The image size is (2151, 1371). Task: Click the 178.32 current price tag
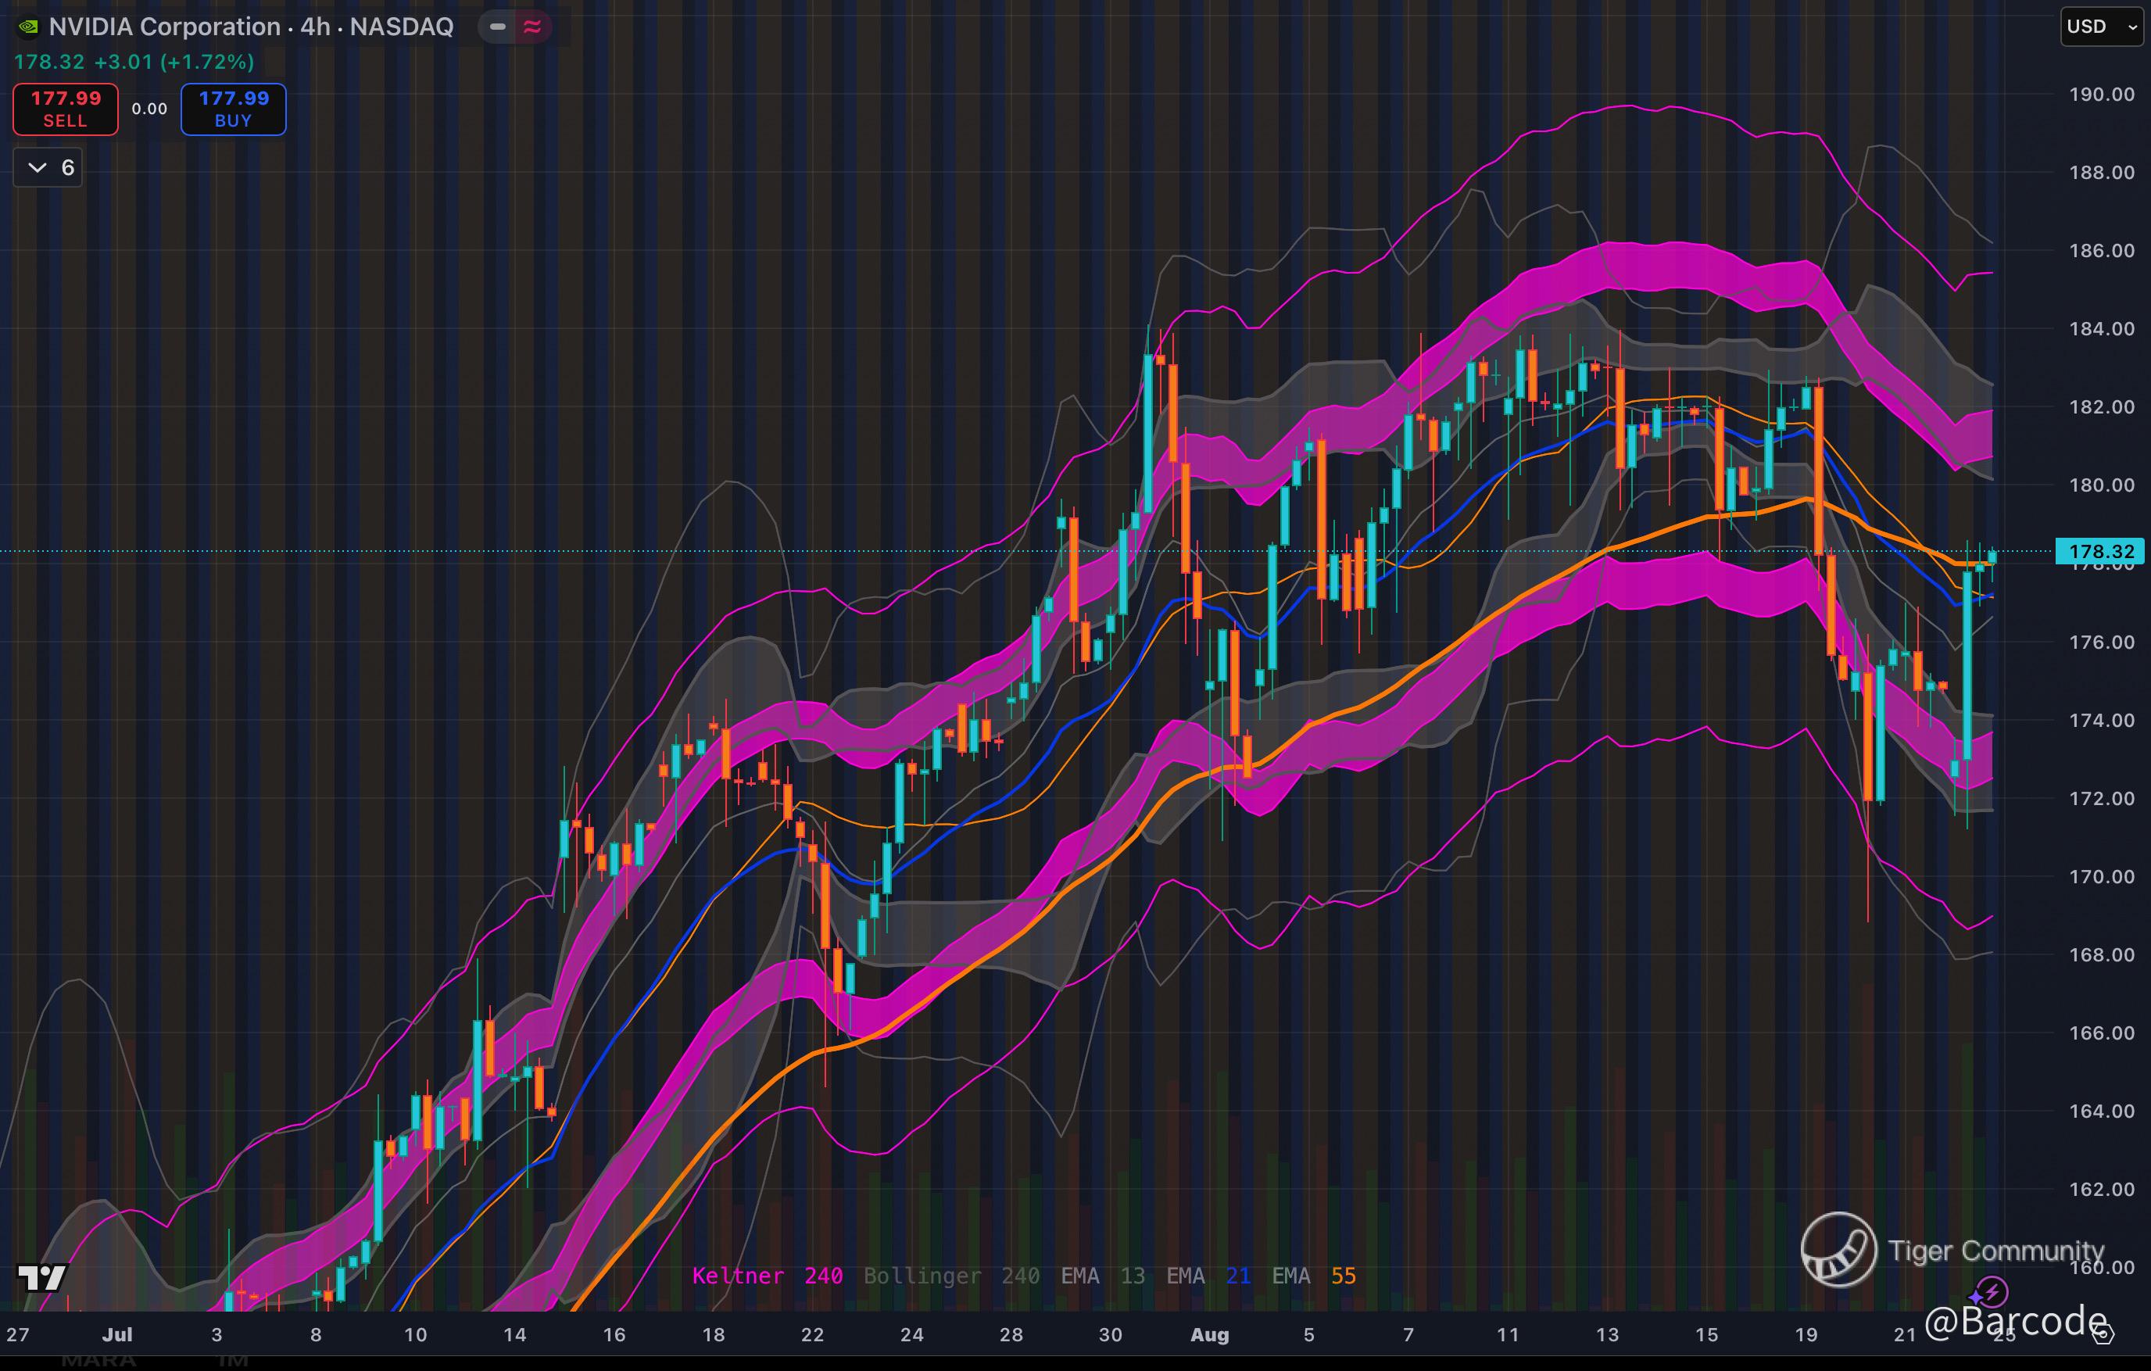pyautogui.click(x=2099, y=551)
